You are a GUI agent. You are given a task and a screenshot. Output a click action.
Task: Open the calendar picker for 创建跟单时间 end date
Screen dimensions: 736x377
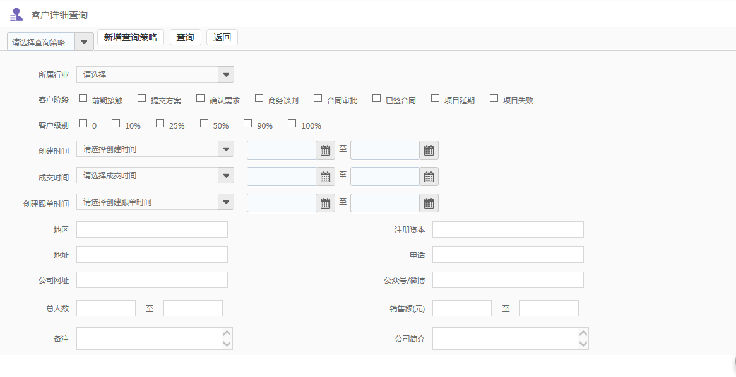click(x=429, y=202)
